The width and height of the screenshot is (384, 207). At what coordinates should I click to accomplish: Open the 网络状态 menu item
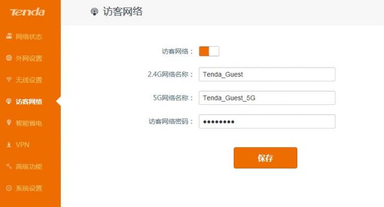pos(29,37)
